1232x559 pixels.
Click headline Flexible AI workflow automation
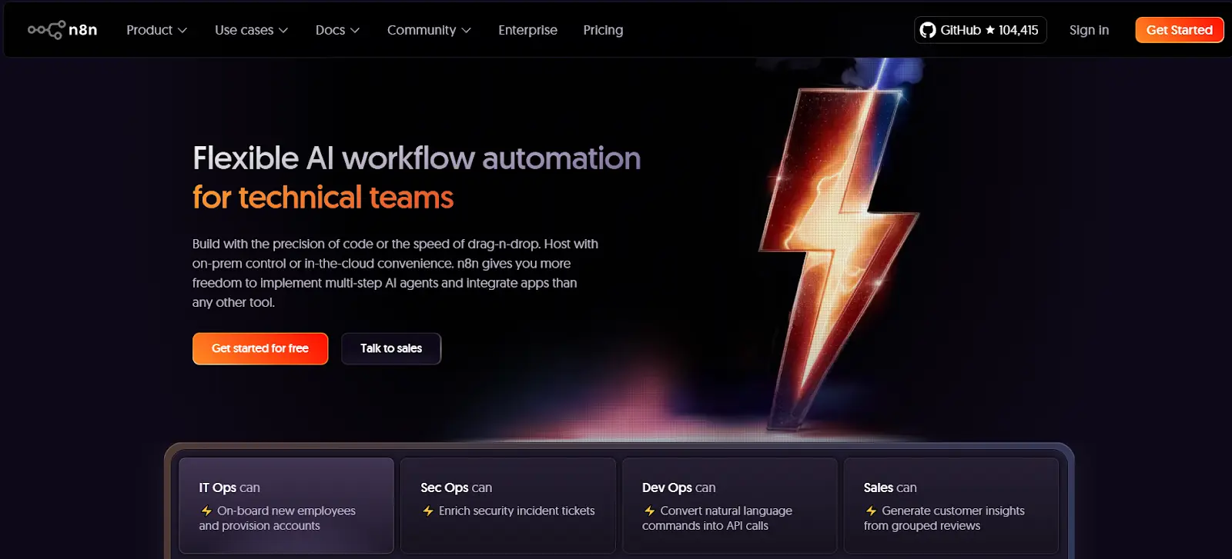coord(417,158)
